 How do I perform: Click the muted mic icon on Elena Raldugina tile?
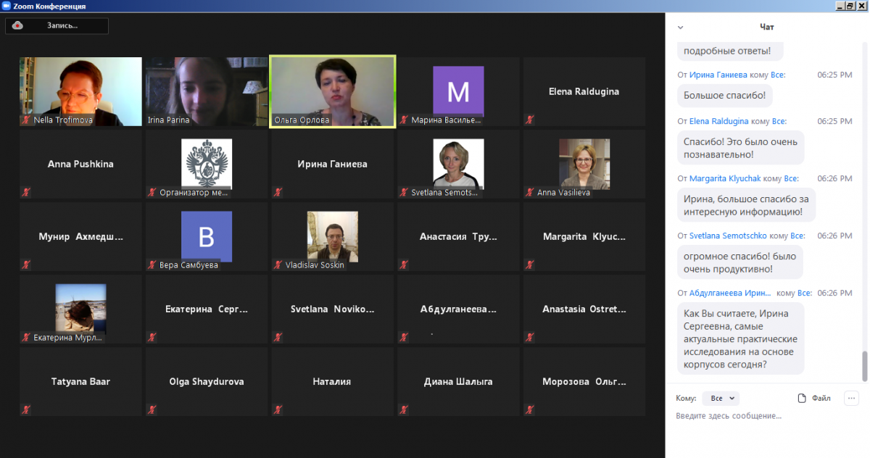tap(531, 120)
